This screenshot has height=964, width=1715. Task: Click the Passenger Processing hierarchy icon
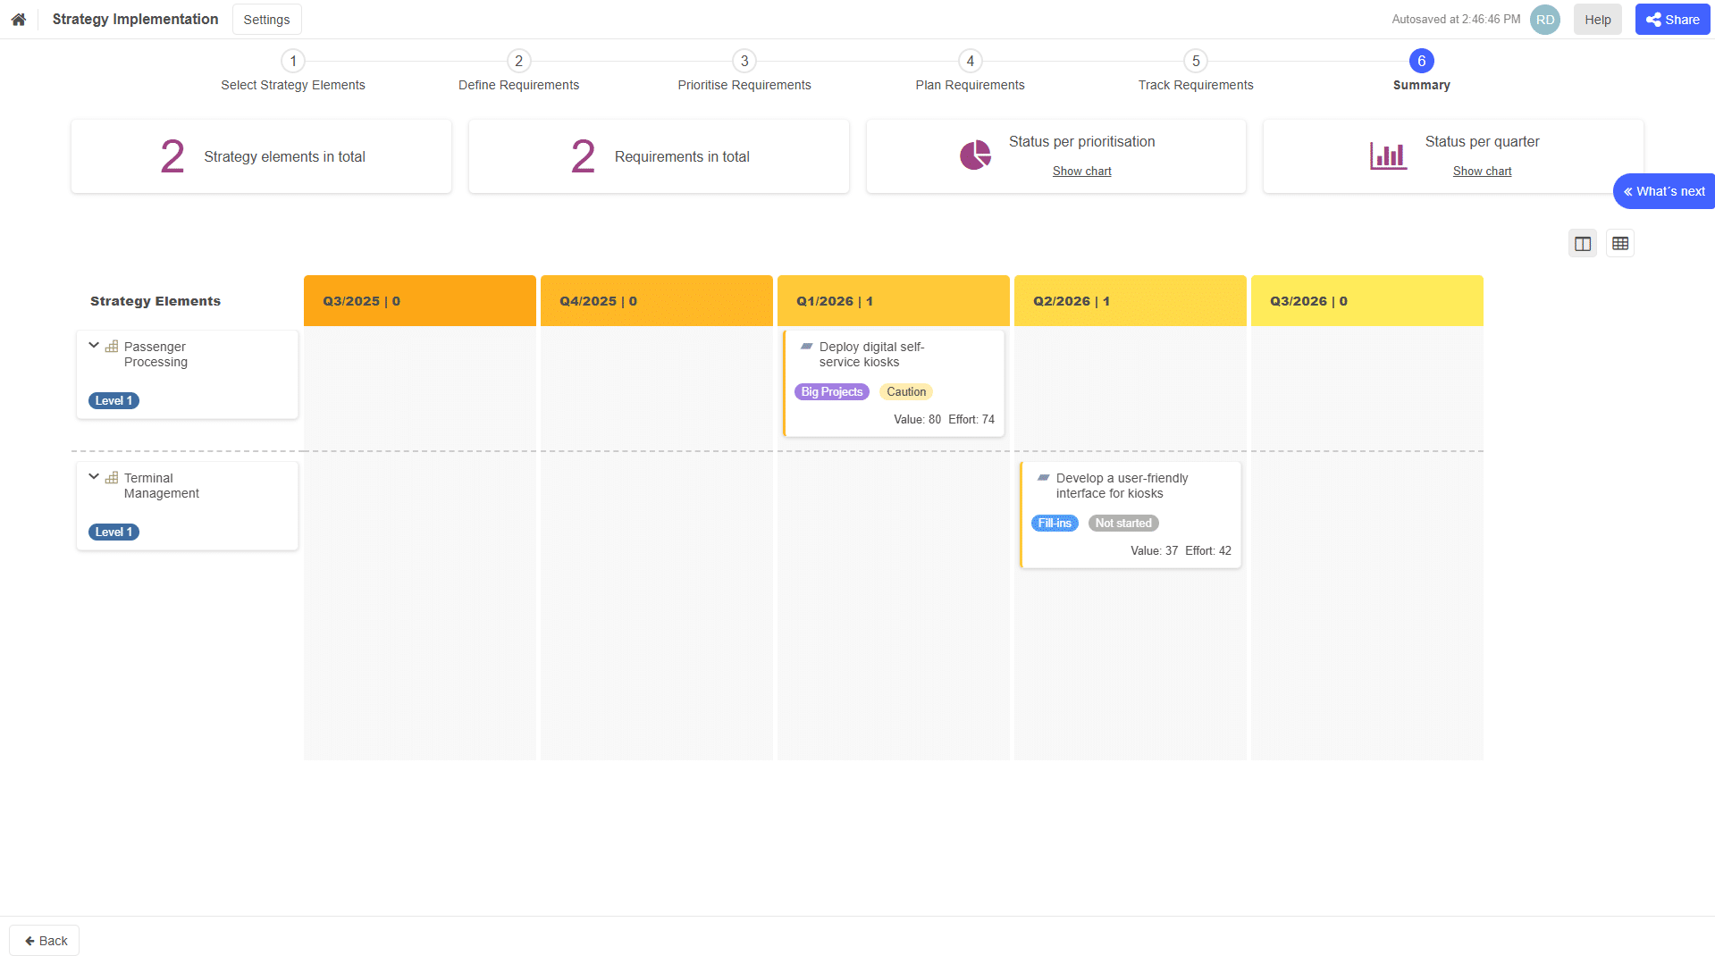tap(112, 347)
